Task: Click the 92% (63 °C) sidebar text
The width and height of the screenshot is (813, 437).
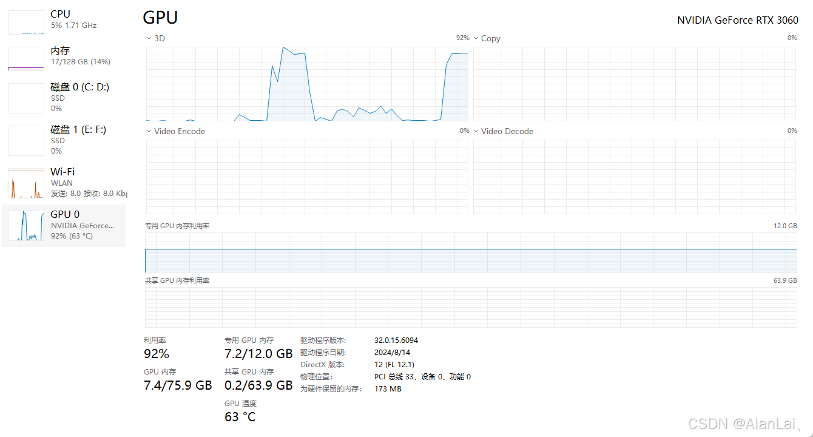Action: click(x=72, y=236)
